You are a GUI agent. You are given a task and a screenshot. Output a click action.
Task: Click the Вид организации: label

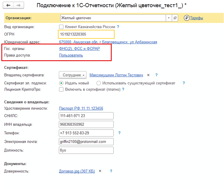pos(19,27)
